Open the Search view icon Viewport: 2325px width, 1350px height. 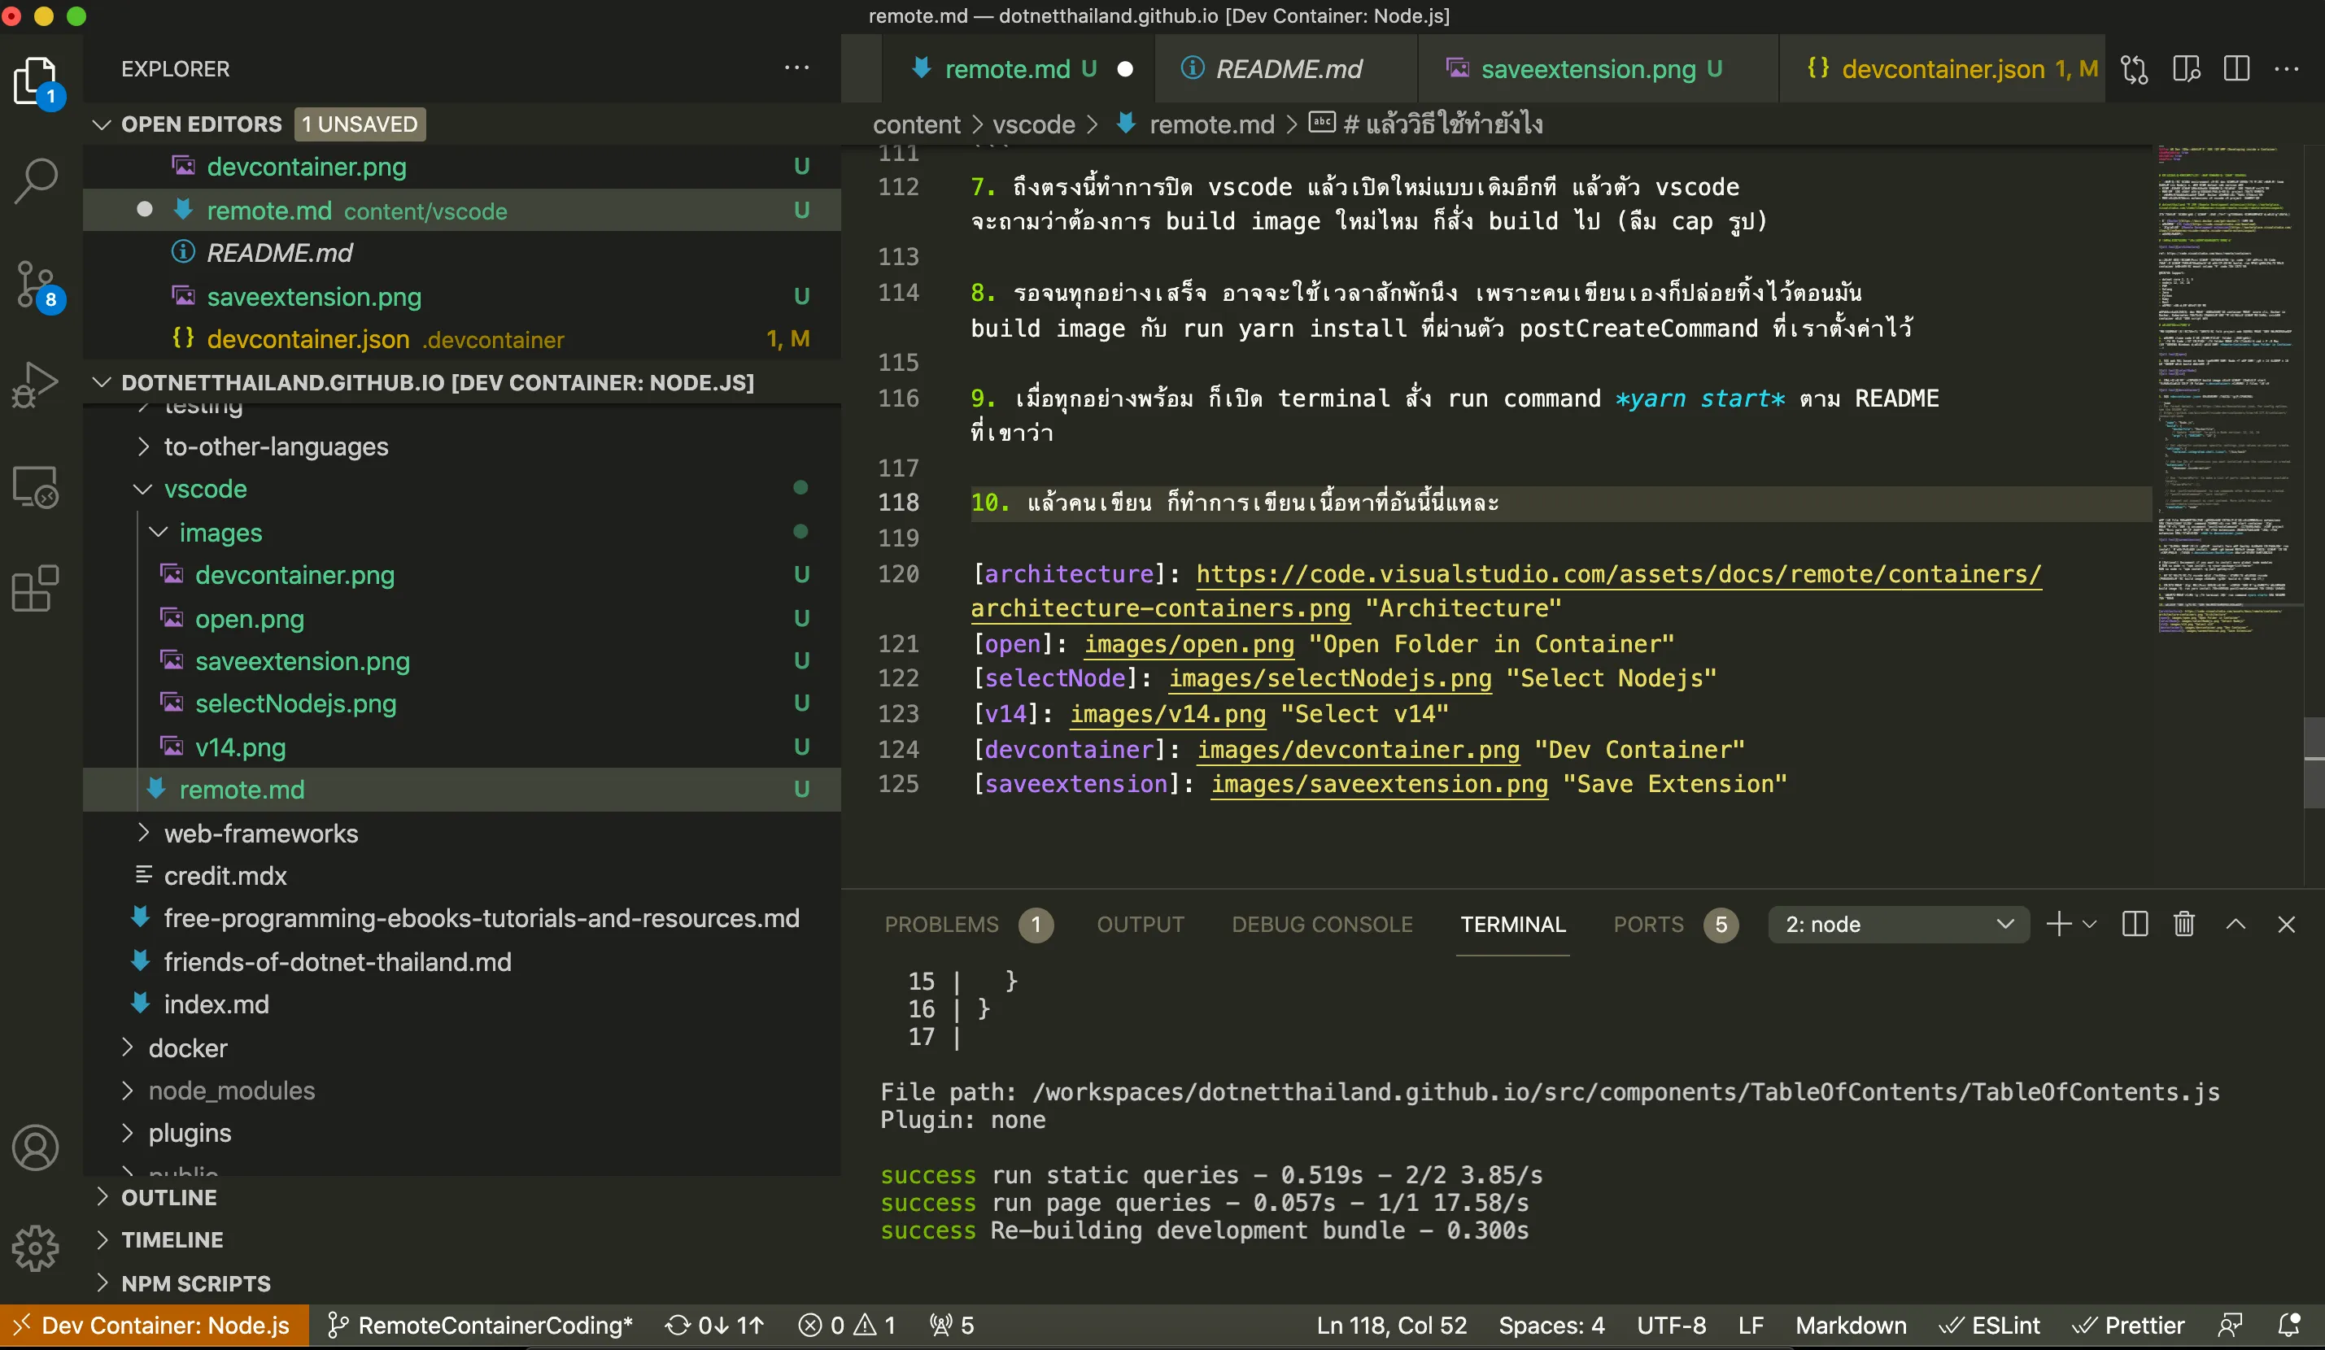click(37, 180)
